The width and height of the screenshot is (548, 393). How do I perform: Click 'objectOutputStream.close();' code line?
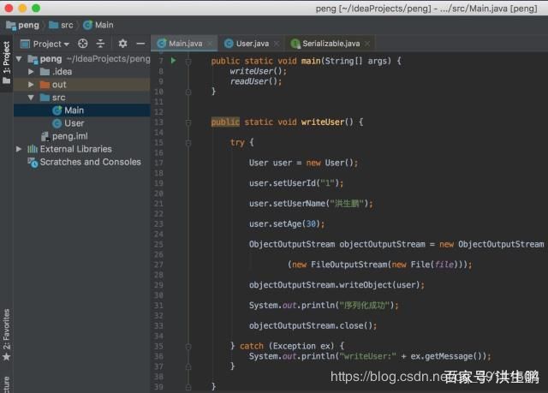[x=313, y=325]
